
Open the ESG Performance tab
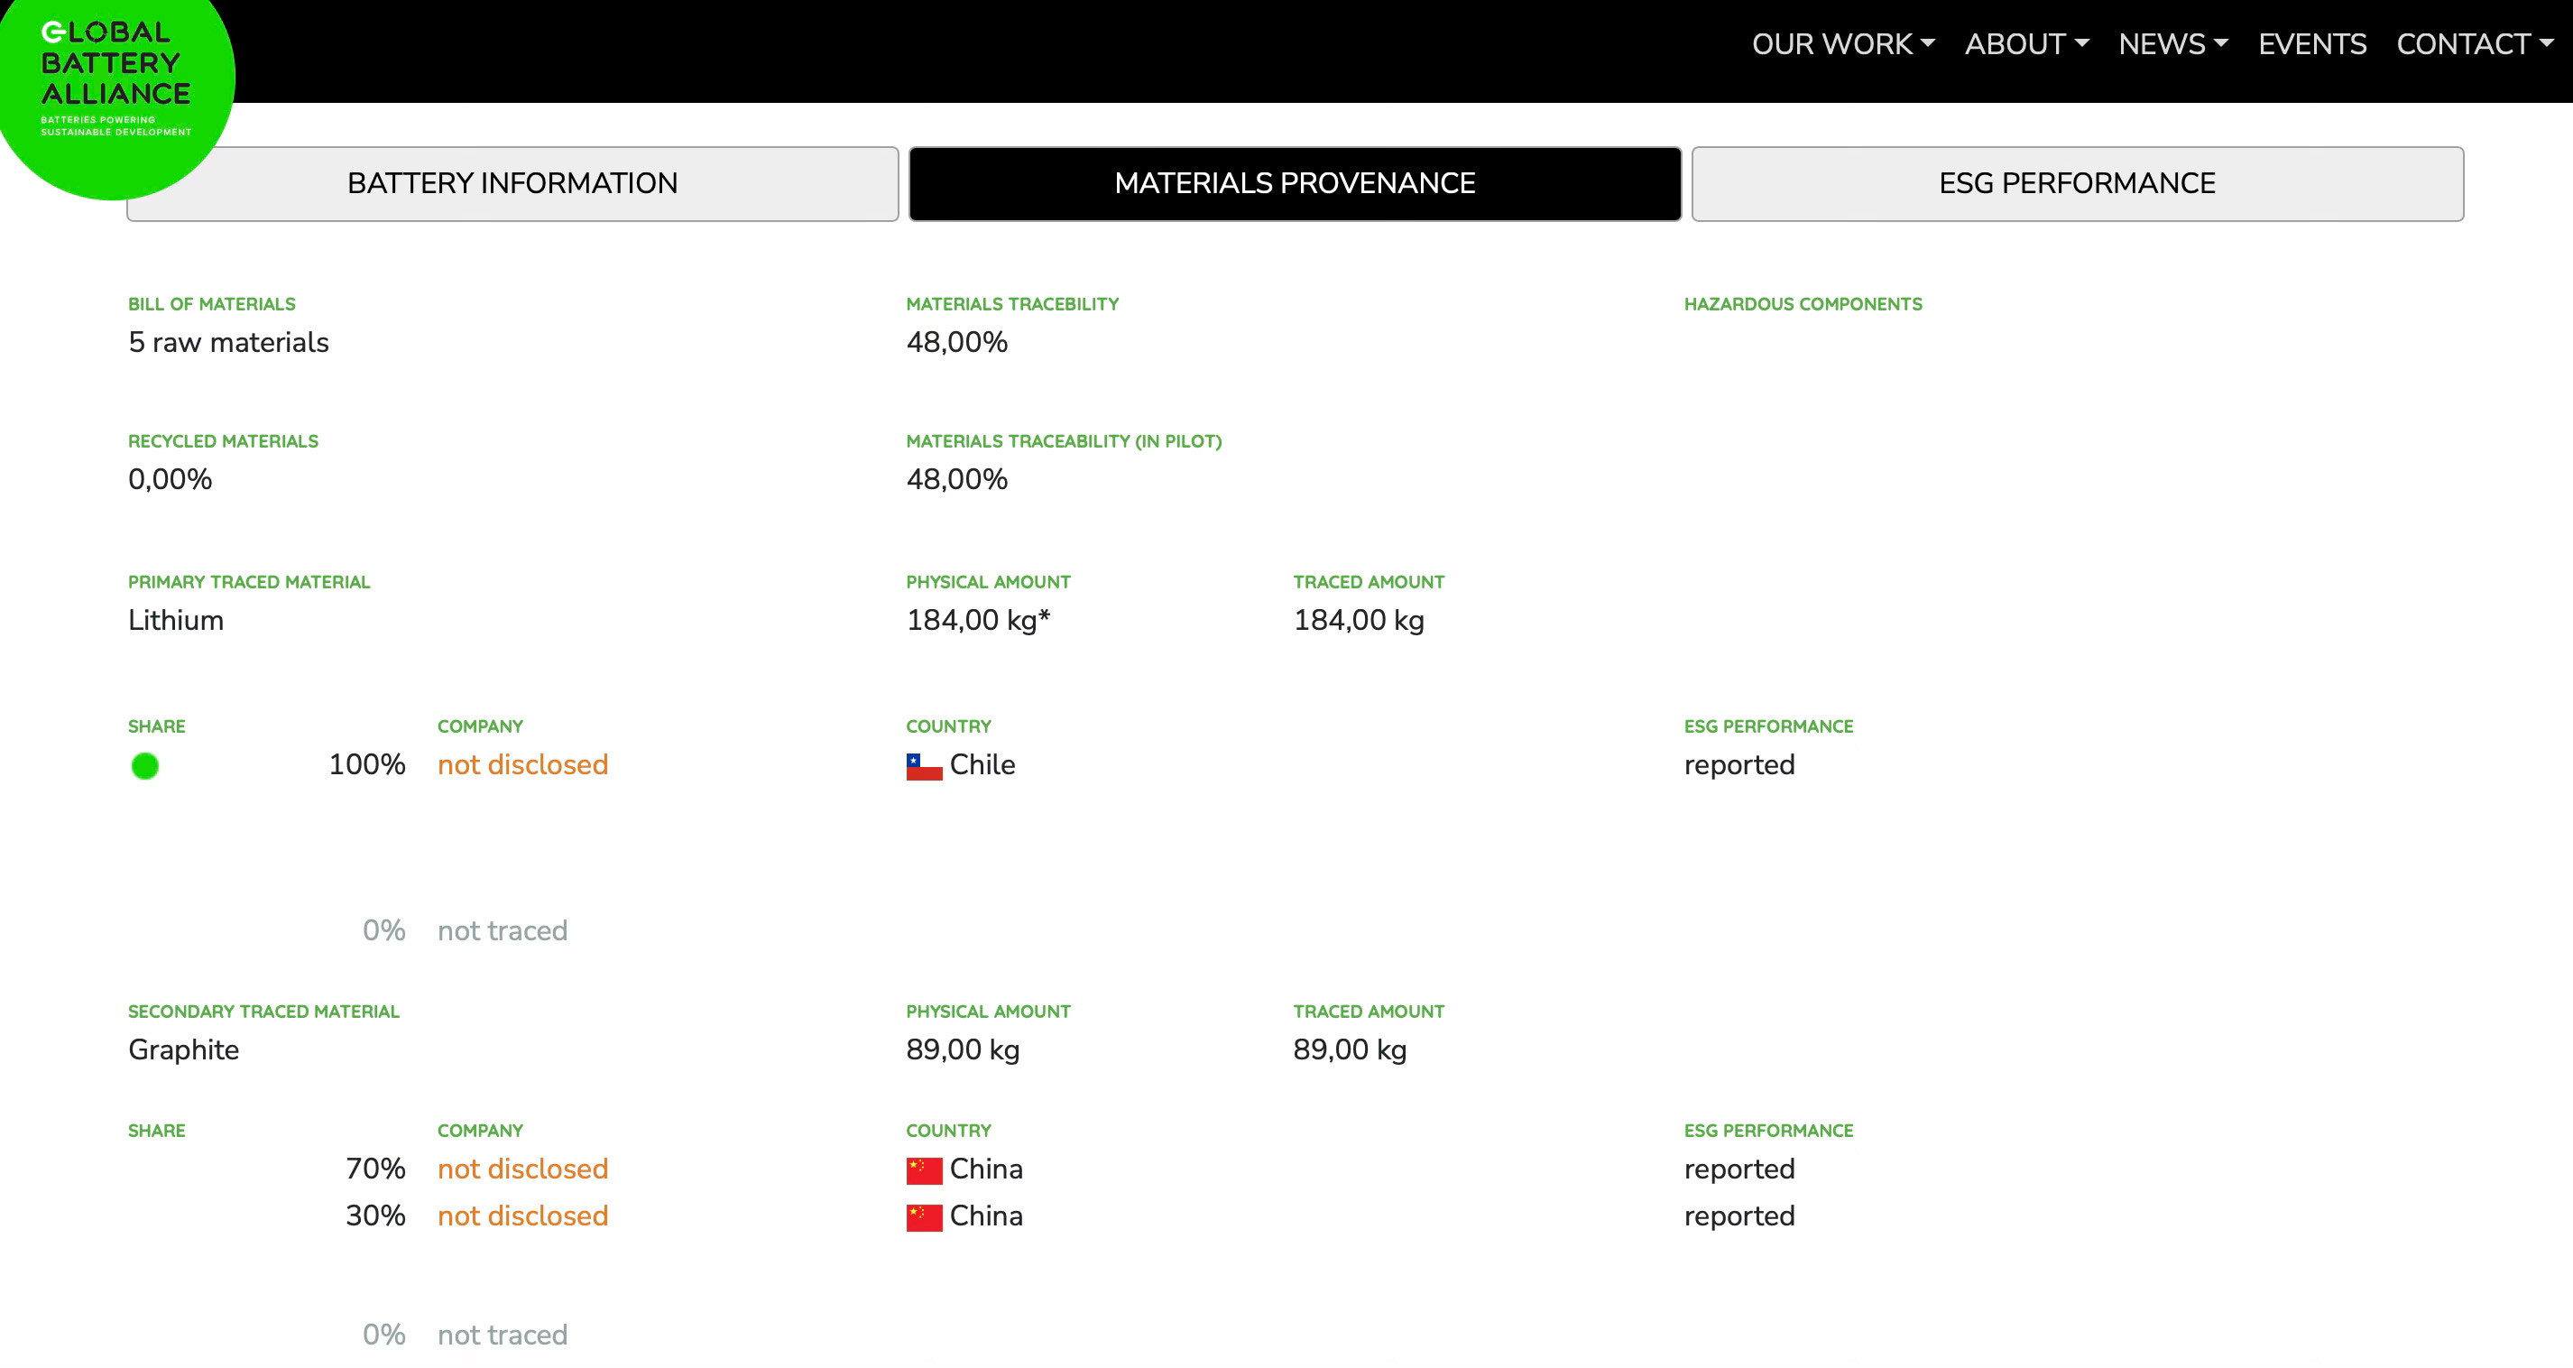click(2077, 183)
